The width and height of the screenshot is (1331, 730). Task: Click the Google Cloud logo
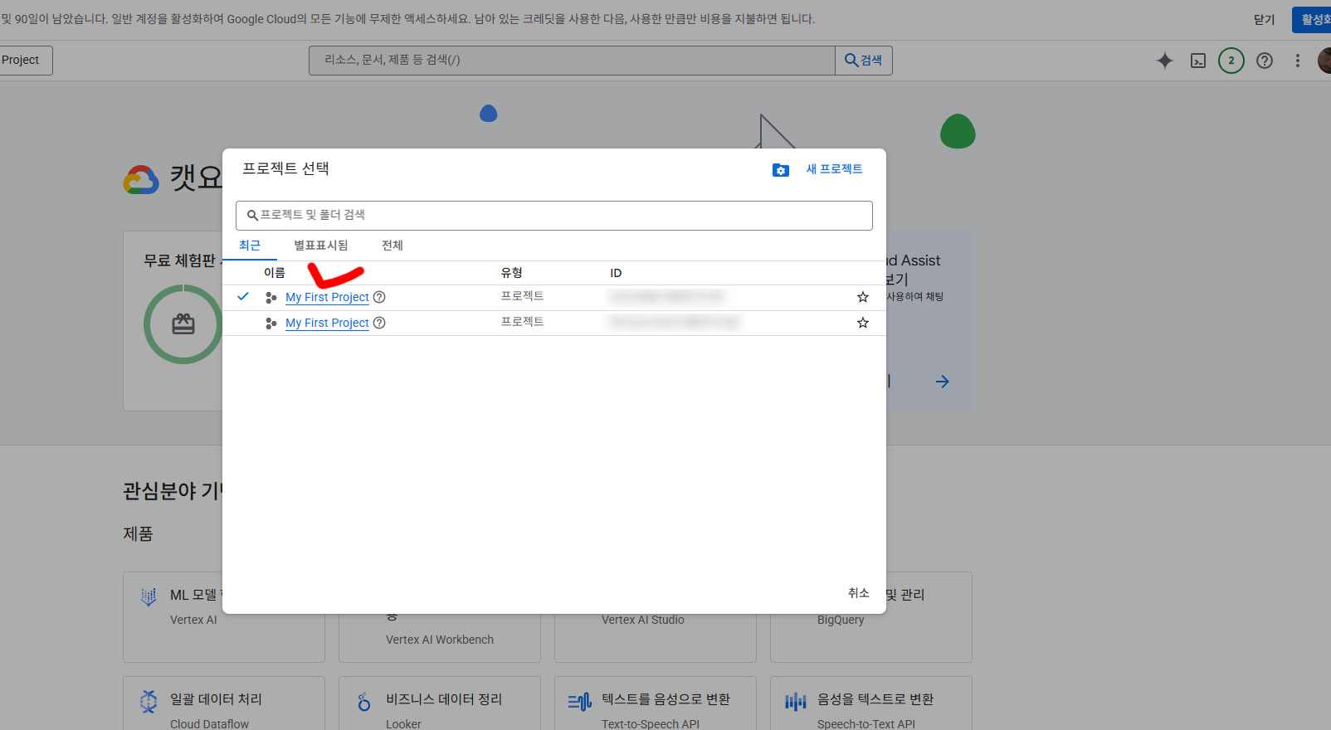click(141, 179)
